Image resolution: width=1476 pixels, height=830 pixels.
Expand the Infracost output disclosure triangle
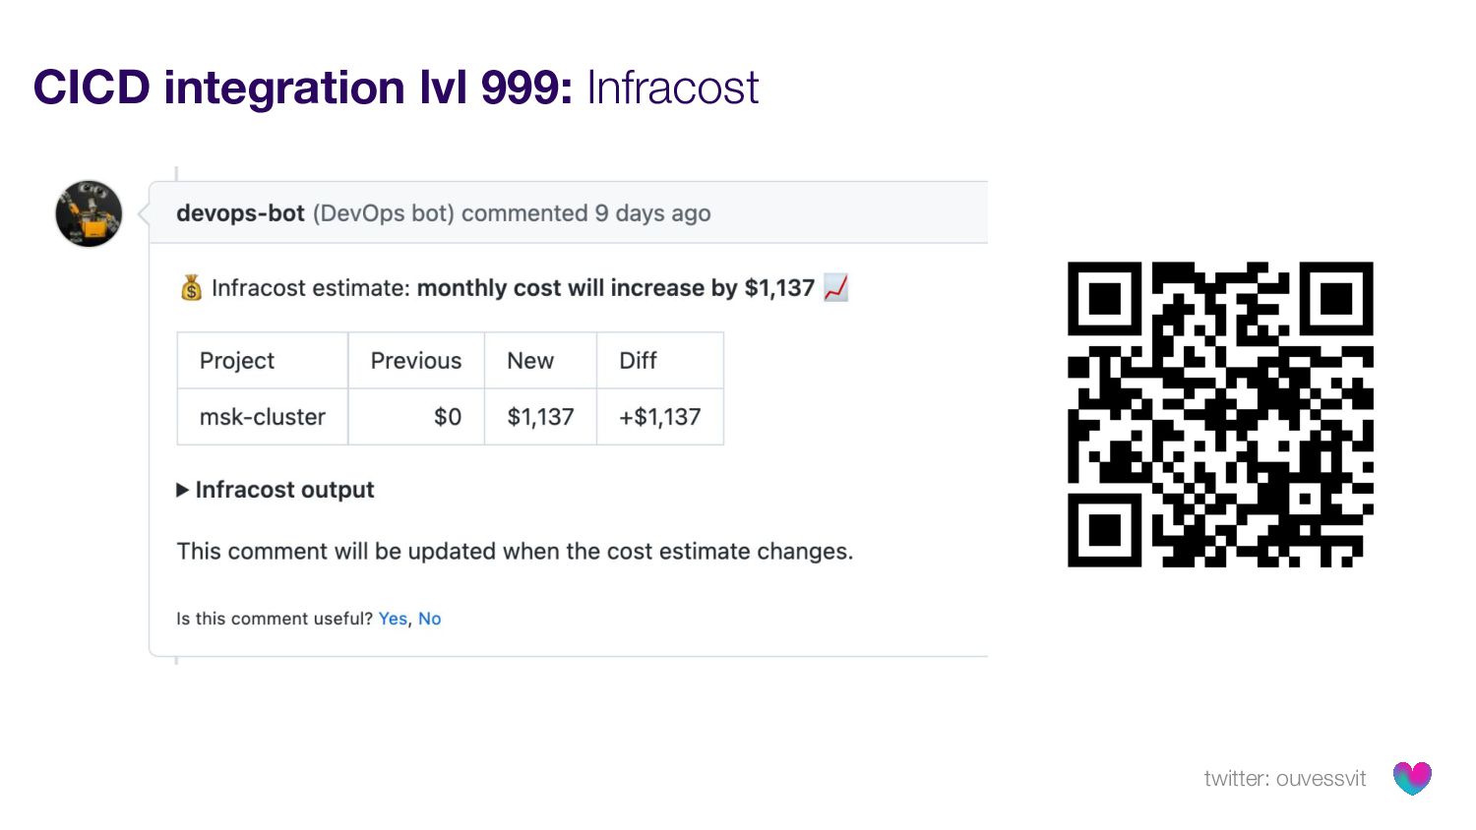(x=182, y=490)
